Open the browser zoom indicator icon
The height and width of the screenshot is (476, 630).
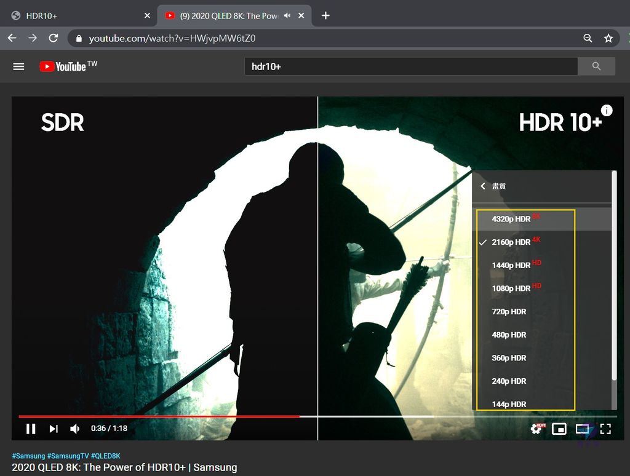pyautogui.click(x=588, y=38)
